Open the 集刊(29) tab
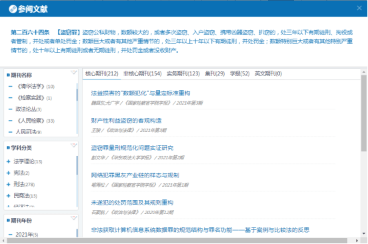 click(x=215, y=74)
